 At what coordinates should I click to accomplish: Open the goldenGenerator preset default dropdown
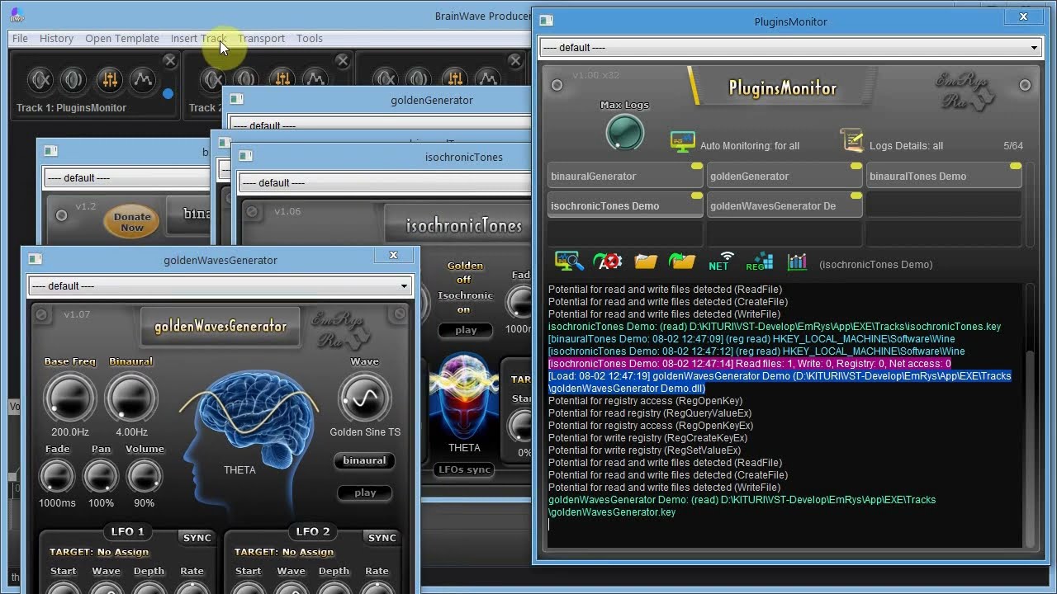tap(381, 126)
